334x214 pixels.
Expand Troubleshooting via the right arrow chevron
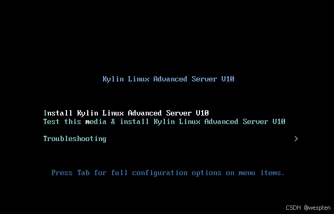296,139
